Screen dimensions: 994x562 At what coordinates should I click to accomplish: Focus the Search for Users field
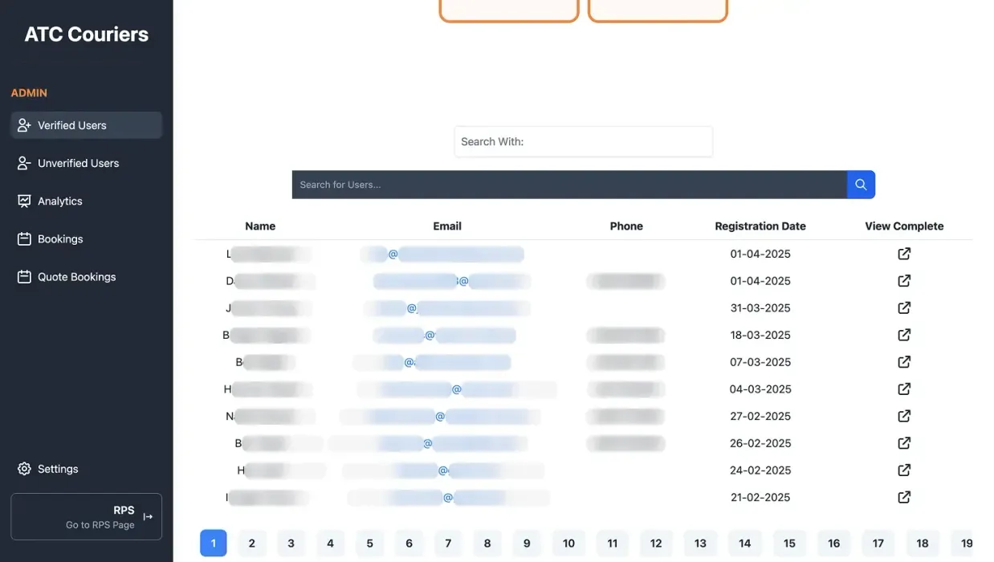pyautogui.click(x=569, y=185)
